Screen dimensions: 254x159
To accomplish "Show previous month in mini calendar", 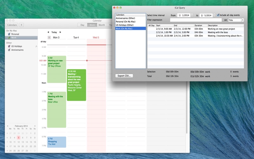I will [x=7, y=126].
